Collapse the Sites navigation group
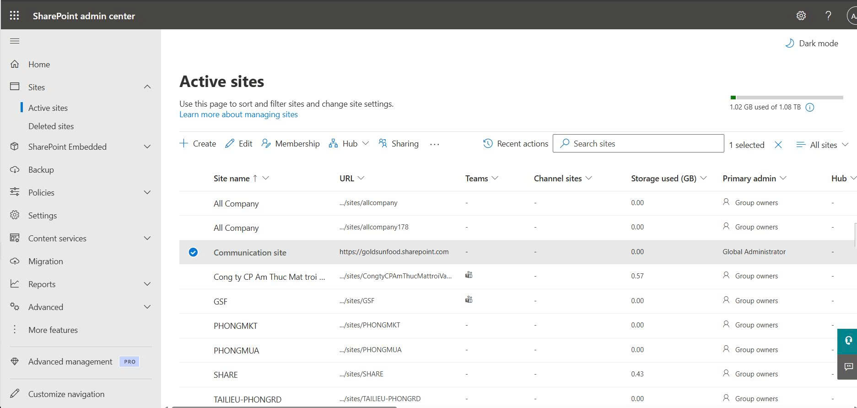 coord(147,87)
